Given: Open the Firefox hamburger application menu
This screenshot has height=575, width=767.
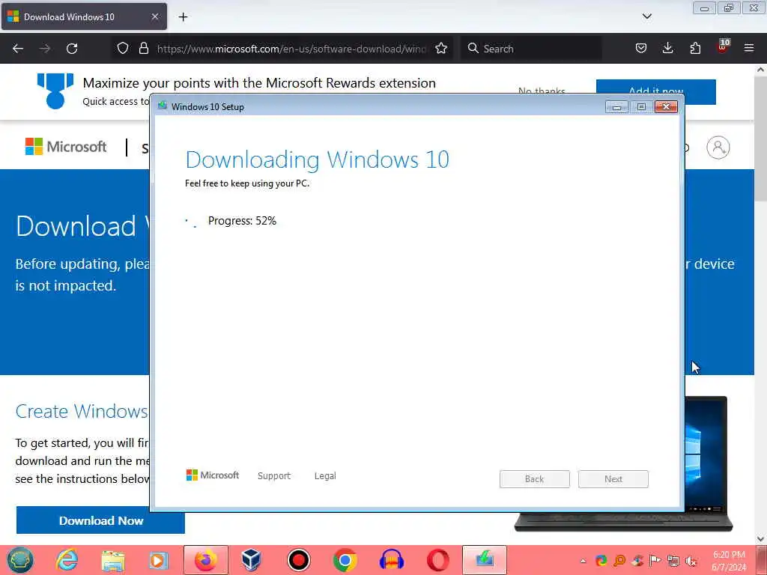Looking at the screenshot, I should (x=749, y=48).
